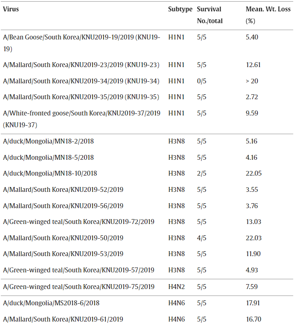Select A/Green-winged teal KNU2019-72 virus name
The width and height of the screenshot is (294, 326).
click(79, 222)
